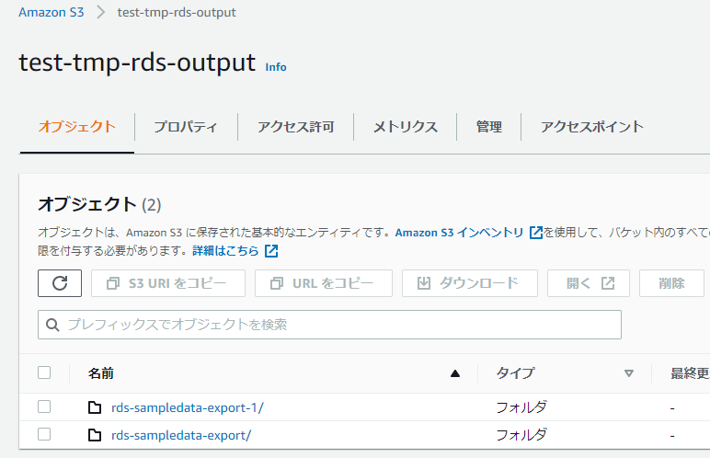This screenshot has height=458, width=710.
Task: Click the ダウンロード button
Action: coord(470,283)
